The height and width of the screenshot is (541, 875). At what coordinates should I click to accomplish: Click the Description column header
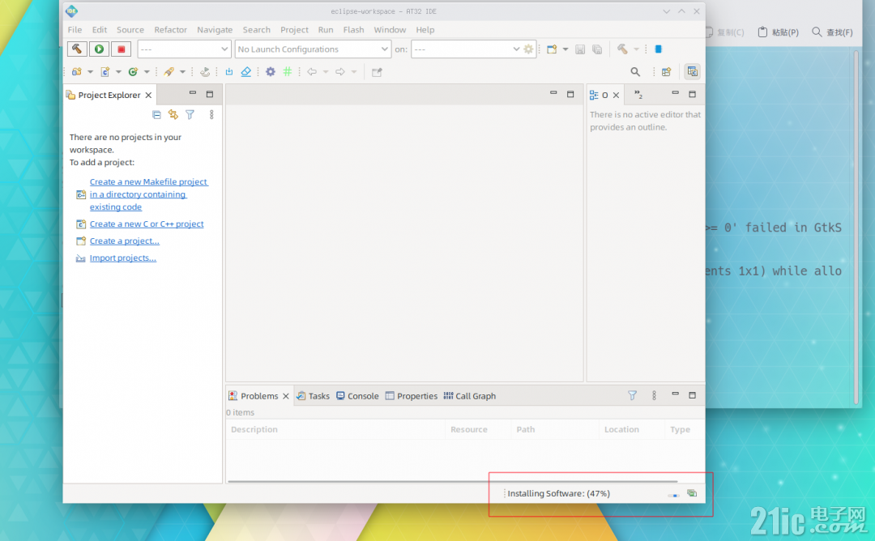click(x=335, y=429)
